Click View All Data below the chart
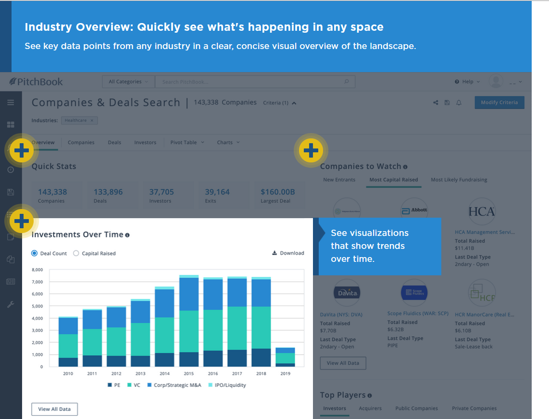 [x=54, y=409]
